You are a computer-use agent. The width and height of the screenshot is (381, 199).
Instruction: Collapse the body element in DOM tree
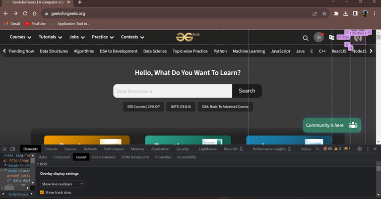click(x=5, y=170)
